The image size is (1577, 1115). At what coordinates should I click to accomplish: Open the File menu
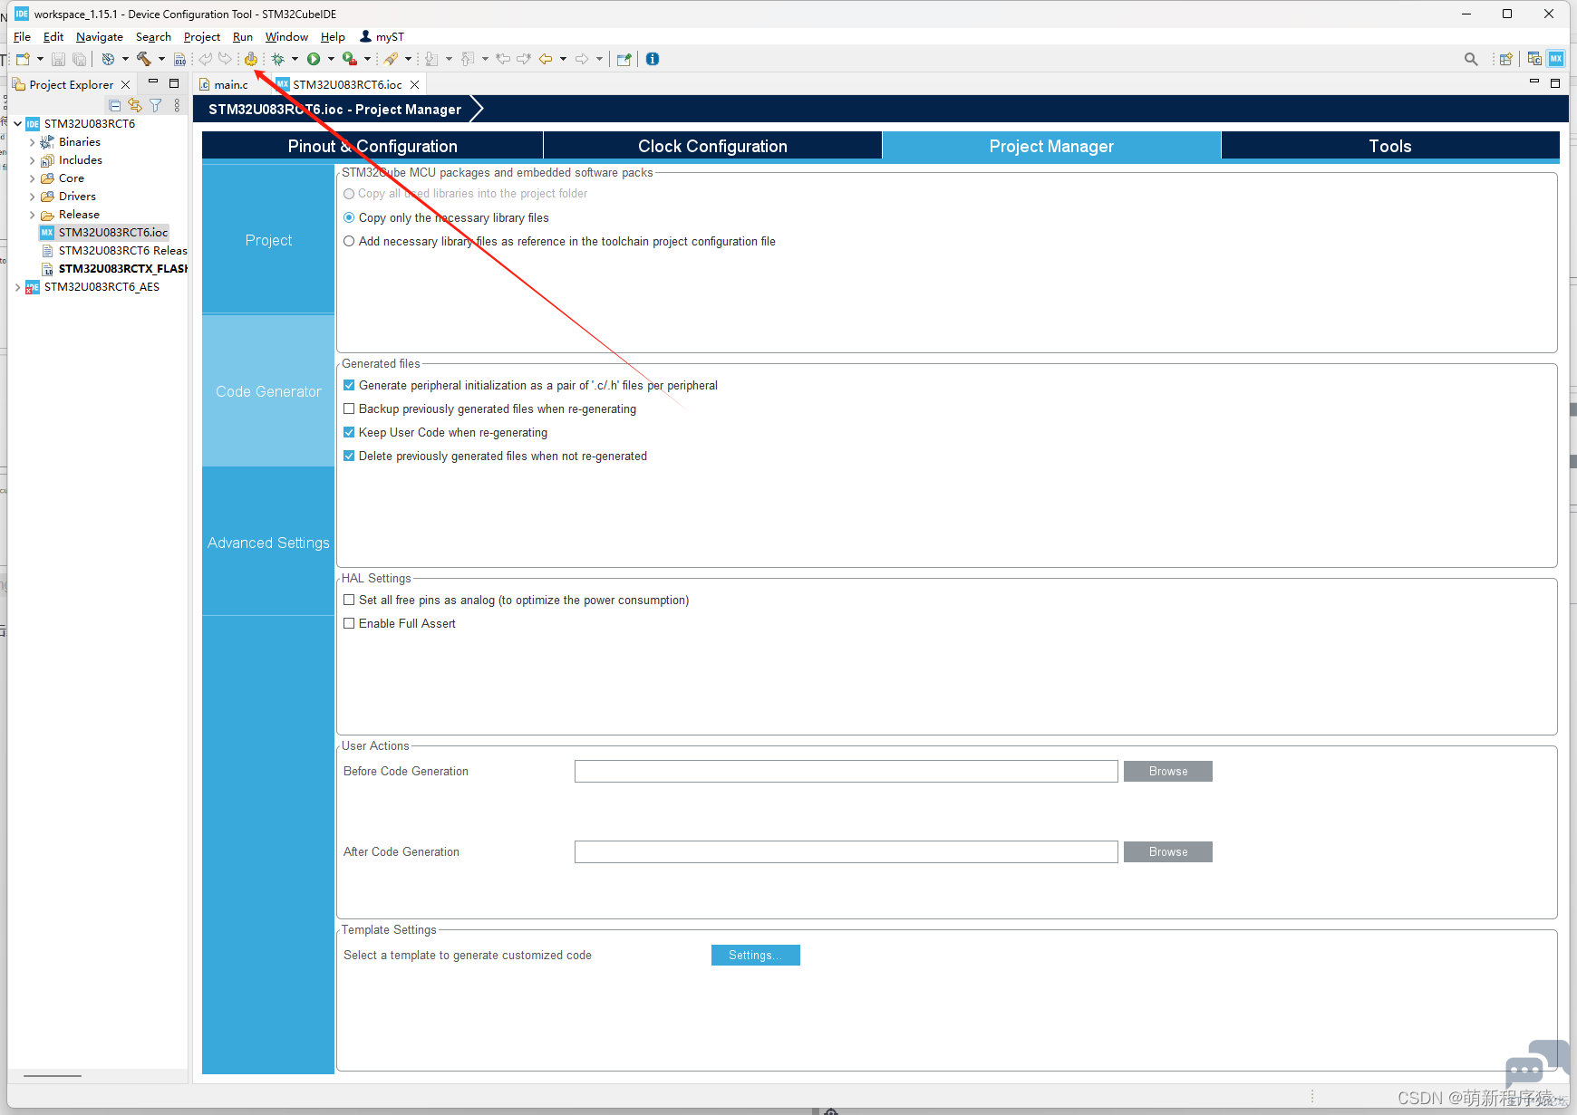(x=22, y=36)
